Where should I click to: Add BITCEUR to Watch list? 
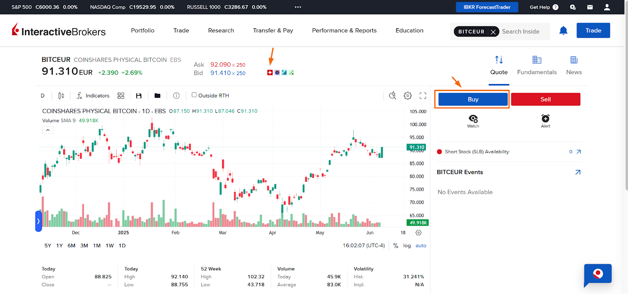point(473,121)
